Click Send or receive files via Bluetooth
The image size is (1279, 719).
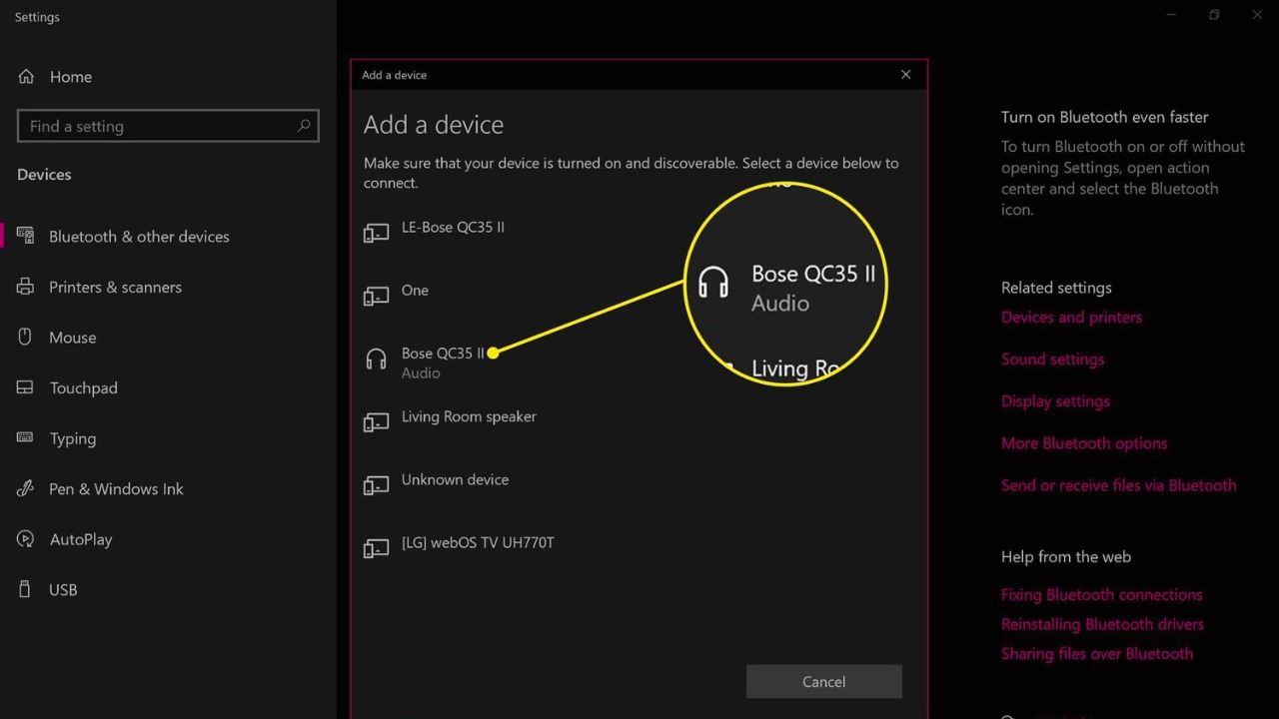coord(1118,485)
